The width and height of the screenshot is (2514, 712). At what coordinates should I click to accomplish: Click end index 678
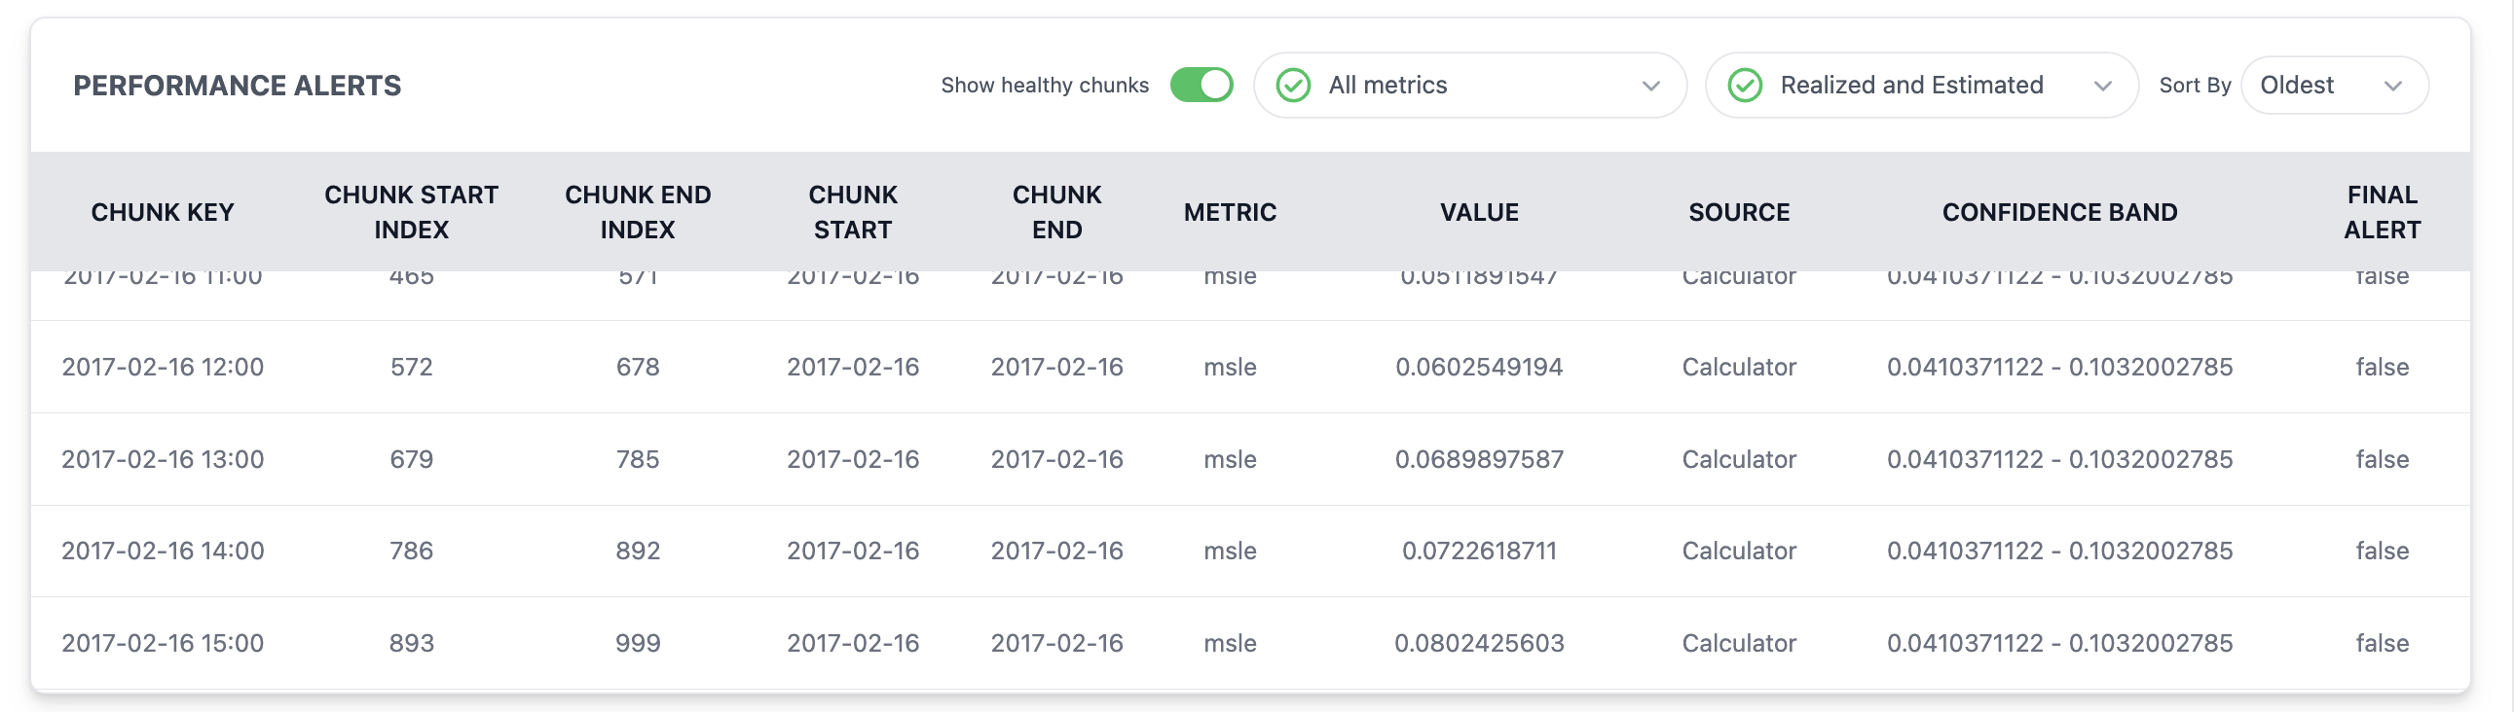click(638, 367)
